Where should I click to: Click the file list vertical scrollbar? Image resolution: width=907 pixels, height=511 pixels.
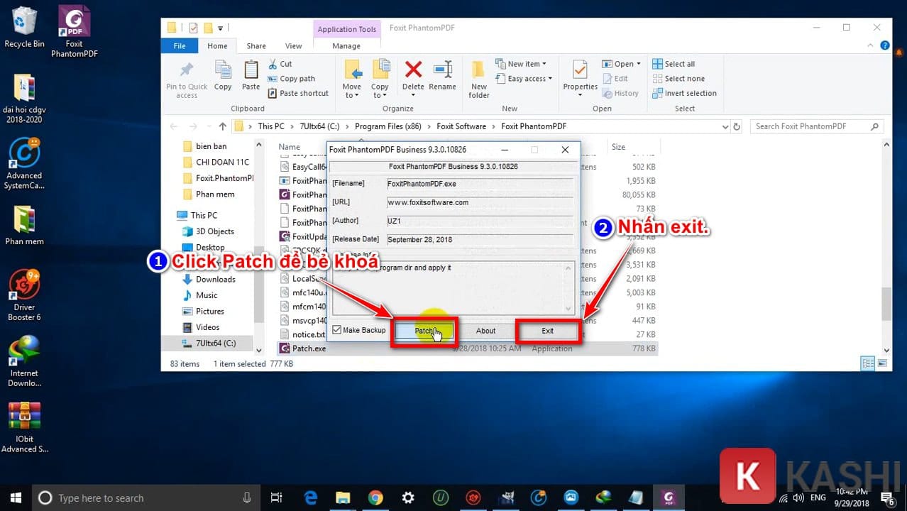886,248
